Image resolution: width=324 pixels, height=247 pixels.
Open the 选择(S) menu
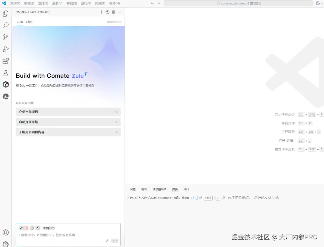(x=43, y=3)
